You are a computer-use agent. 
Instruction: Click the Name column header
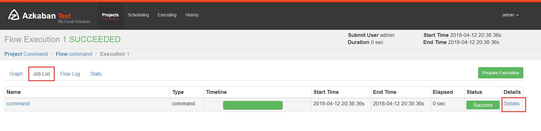pos(14,92)
